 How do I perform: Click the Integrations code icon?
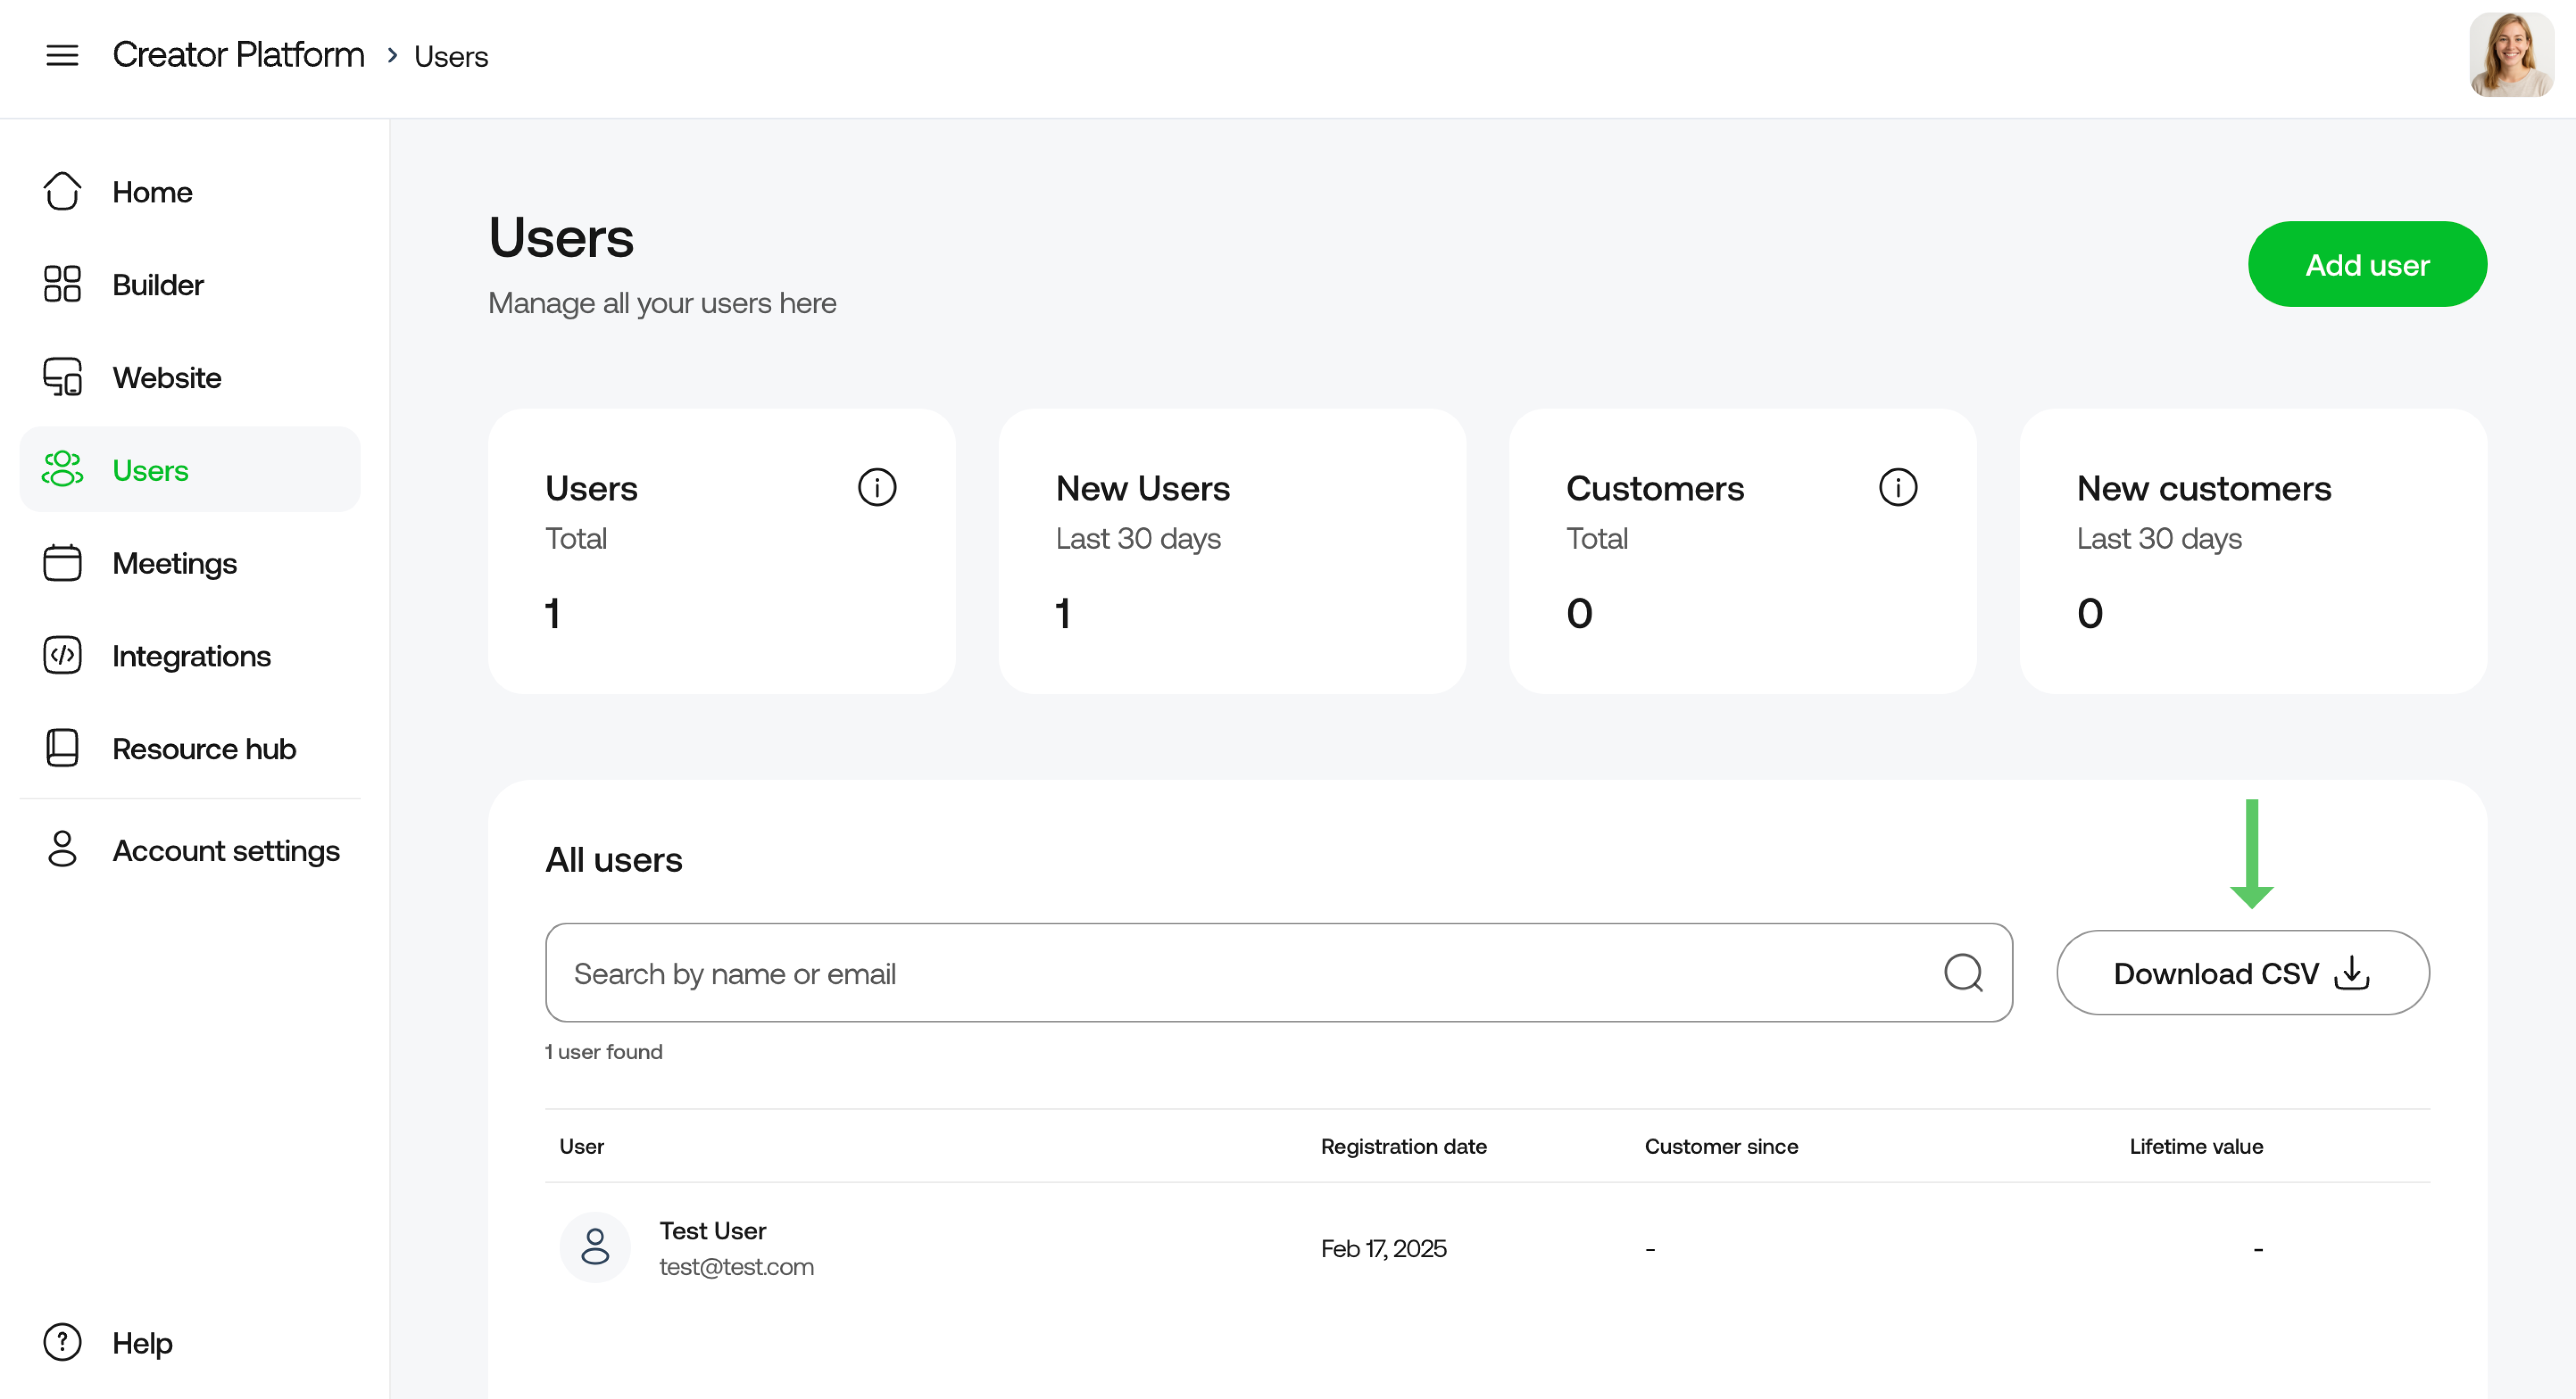[x=62, y=655]
